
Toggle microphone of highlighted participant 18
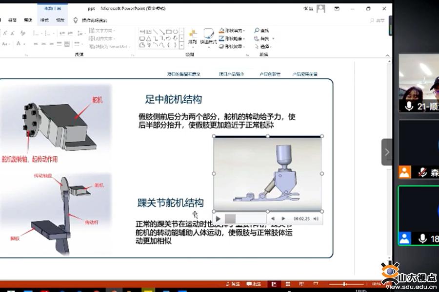422,238
